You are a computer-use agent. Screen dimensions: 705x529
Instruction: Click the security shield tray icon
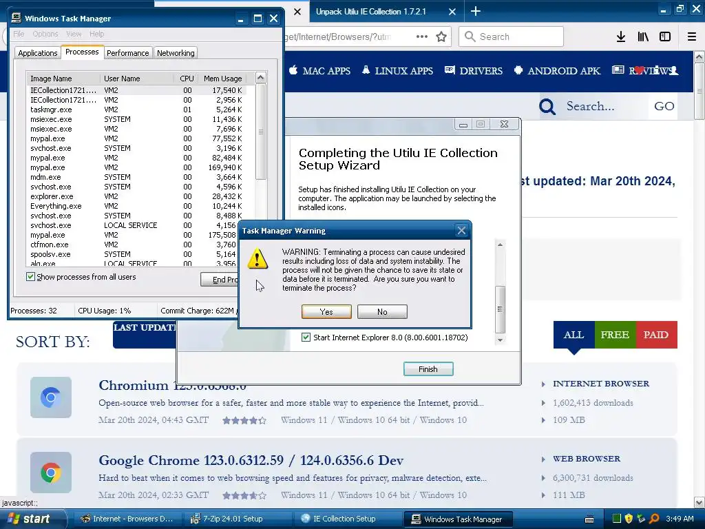pyautogui.click(x=629, y=519)
